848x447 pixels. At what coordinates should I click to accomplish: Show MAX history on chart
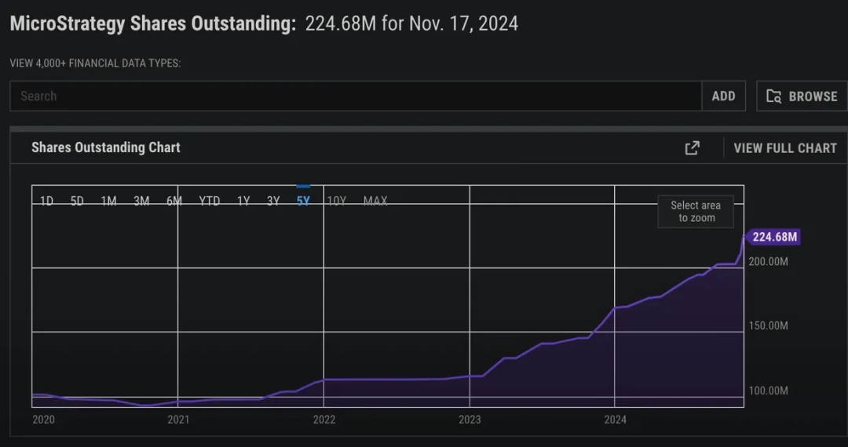375,202
